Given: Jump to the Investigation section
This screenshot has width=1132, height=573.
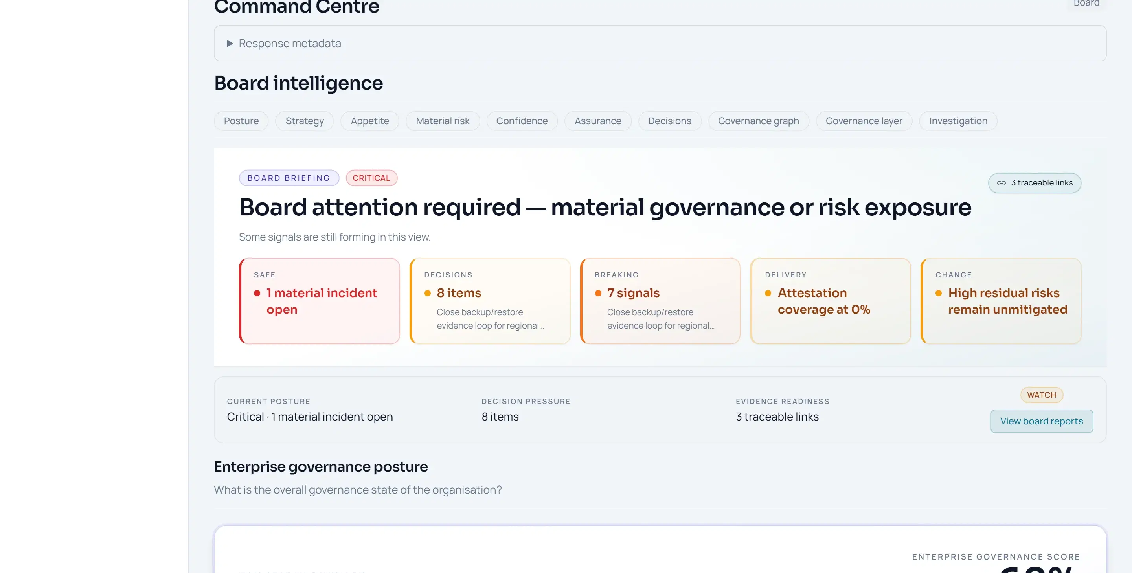Looking at the screenshot, I should coord(958,121).
